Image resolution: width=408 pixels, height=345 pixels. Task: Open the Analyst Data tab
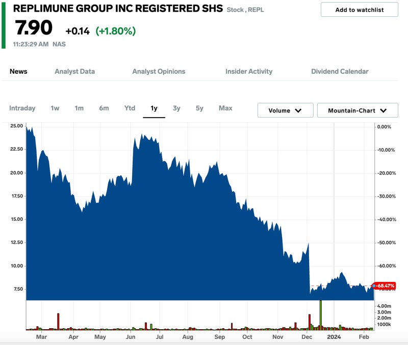click(x=74, y=71)
